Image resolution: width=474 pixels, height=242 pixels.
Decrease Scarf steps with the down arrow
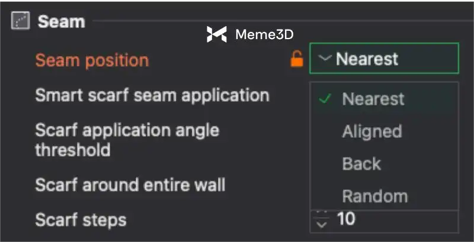[x=322, y=225]
